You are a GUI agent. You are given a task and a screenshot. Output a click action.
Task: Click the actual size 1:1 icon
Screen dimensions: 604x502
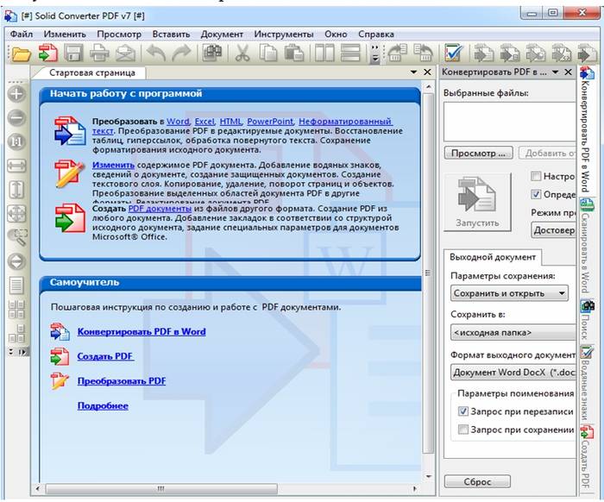[16, 141]
